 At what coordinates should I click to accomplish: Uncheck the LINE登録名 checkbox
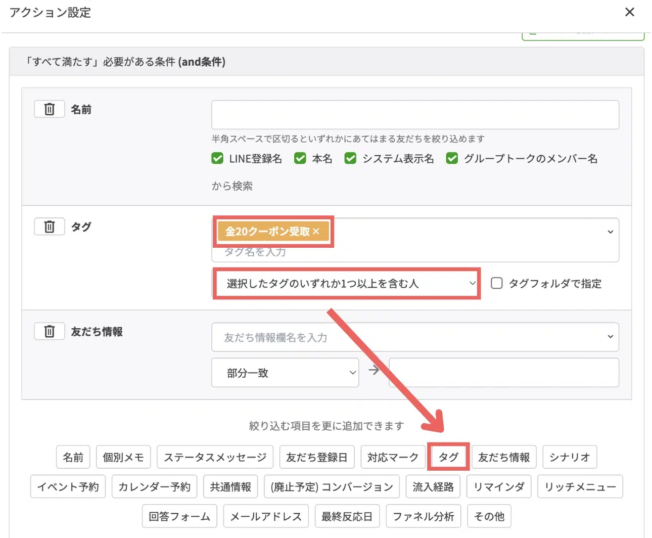[x=217, y=159]
